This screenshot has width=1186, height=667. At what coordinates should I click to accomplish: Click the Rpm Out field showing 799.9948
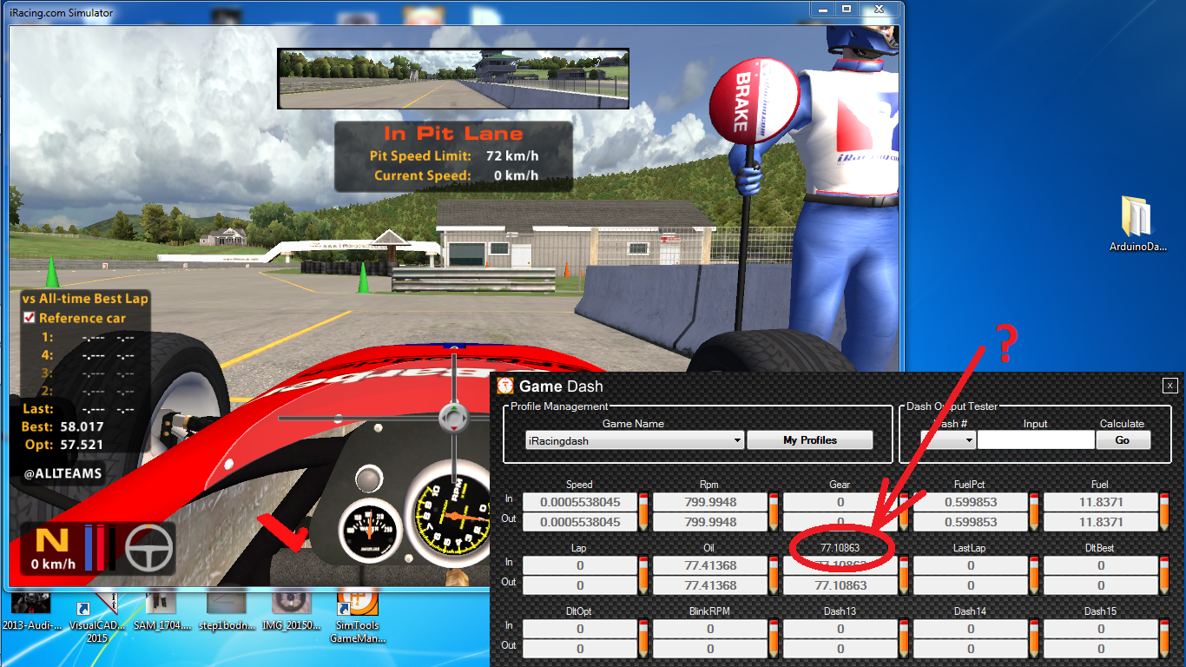pos(710,522)
